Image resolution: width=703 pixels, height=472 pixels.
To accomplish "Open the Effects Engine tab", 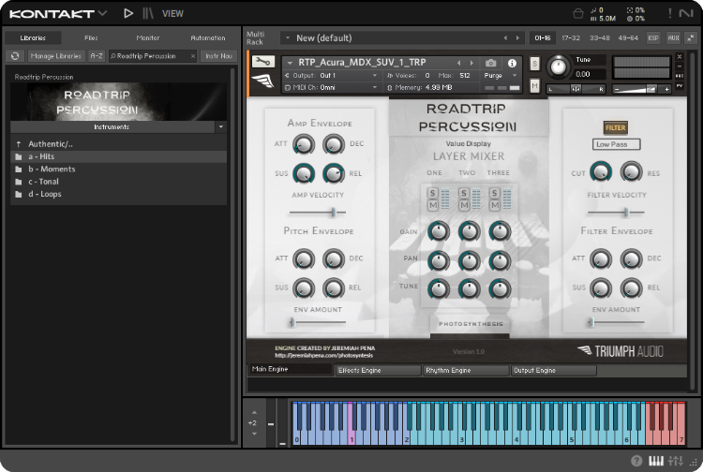I will [378, 370].
